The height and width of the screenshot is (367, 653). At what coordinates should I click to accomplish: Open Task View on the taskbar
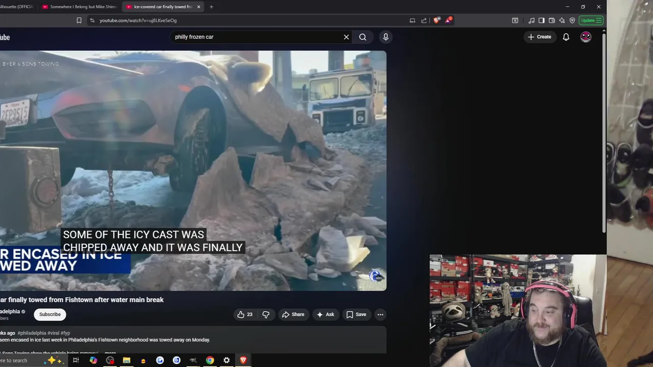pos(76,360)
